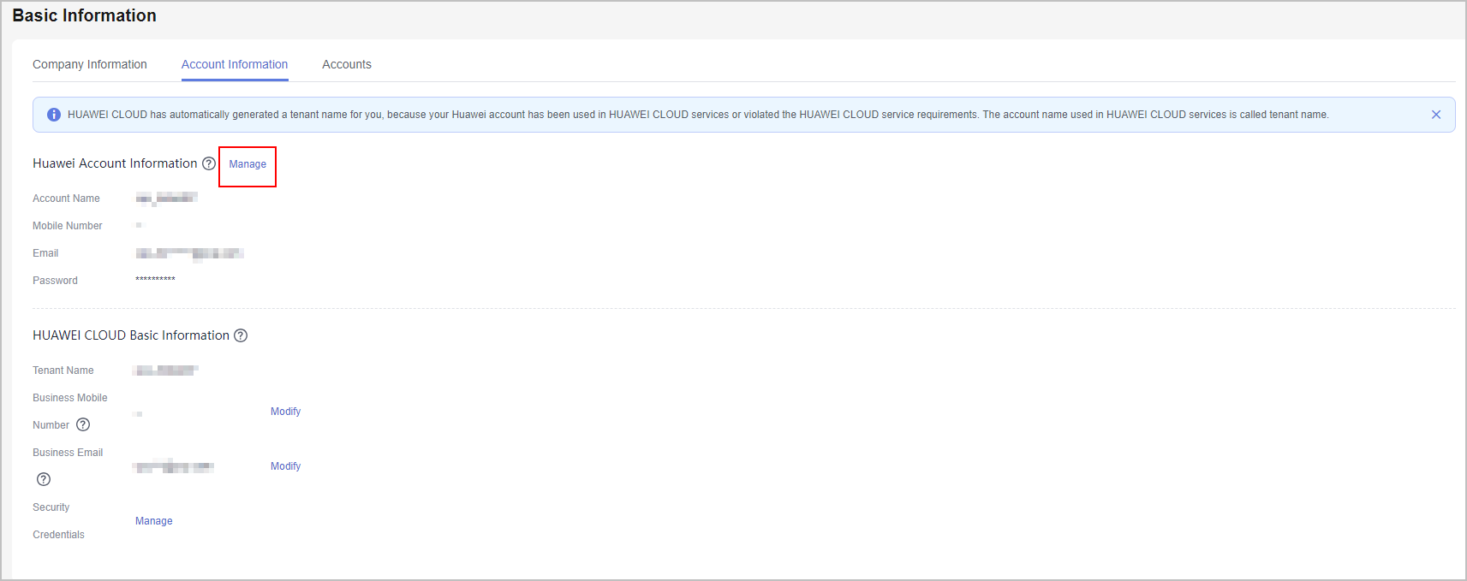The image size is (1467, 581).
Task: Click Modify for Business Email
Action: pos(286,466)
